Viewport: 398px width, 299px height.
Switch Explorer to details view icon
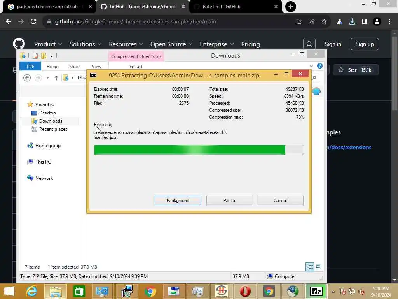point(310,267)
